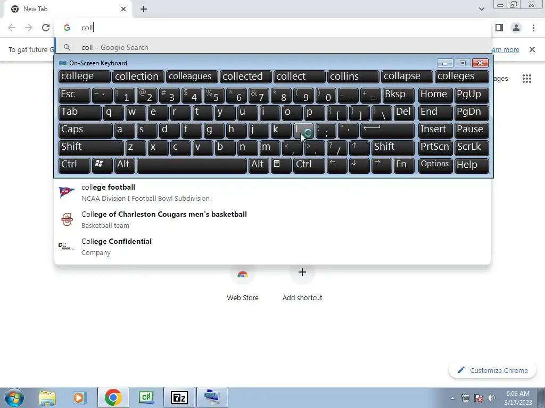The height and width of the screenshot is (408, 545).
Task: Pick the 'colleagues' word prediction
Action: (192, 76)
